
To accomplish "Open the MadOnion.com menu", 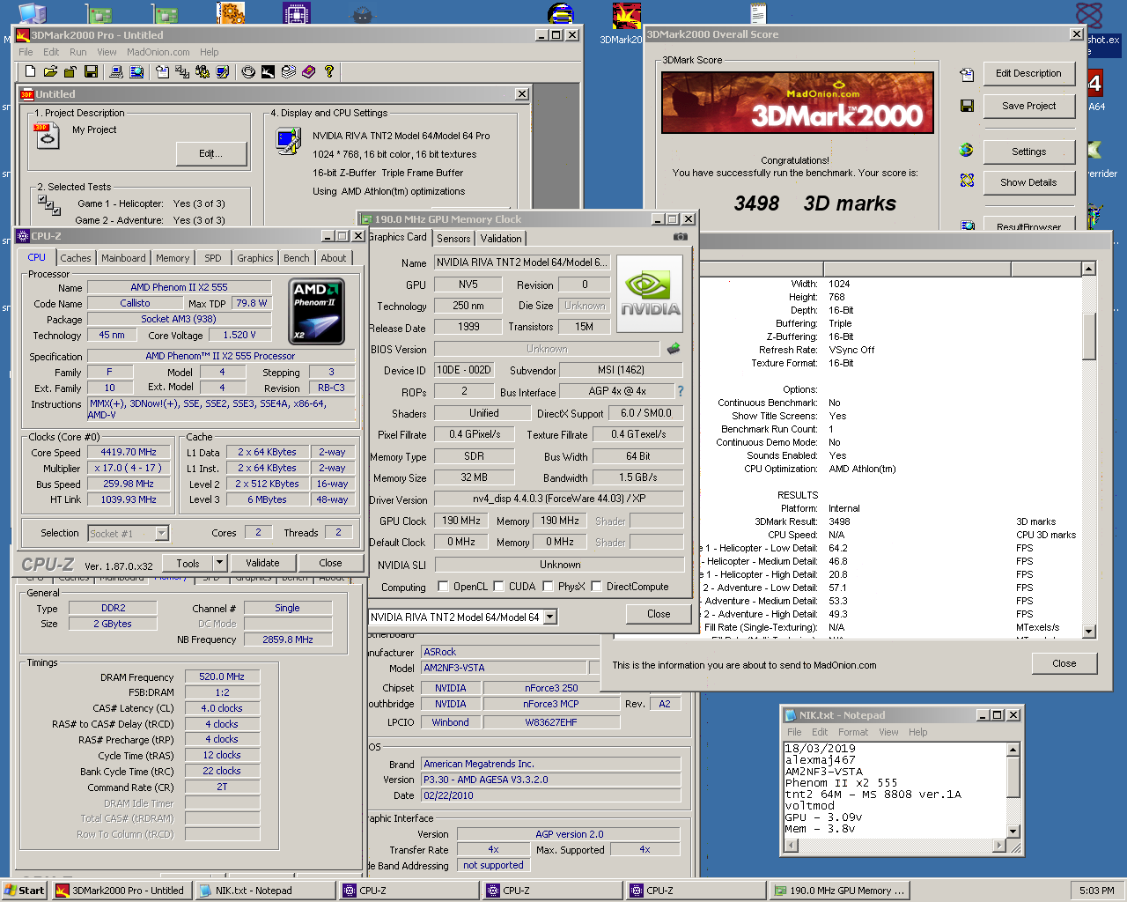I will (158, 52).
